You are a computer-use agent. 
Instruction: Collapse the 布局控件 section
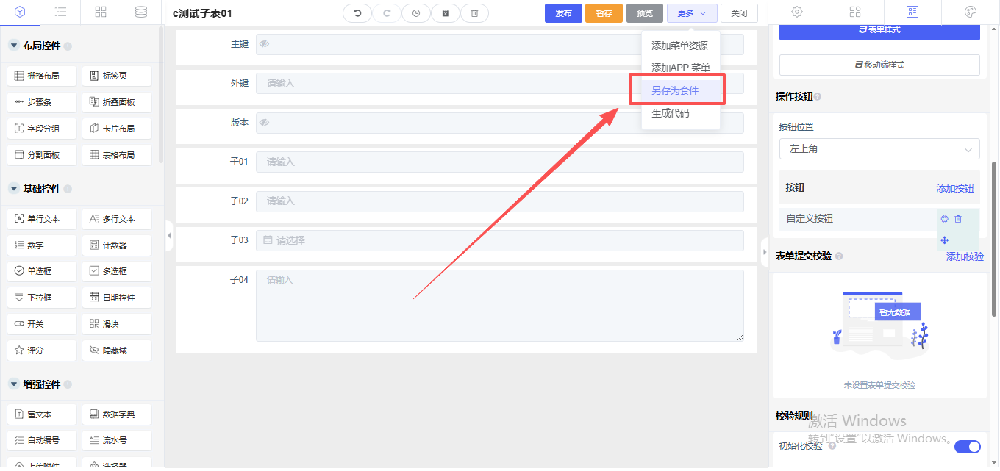[13, 46]
